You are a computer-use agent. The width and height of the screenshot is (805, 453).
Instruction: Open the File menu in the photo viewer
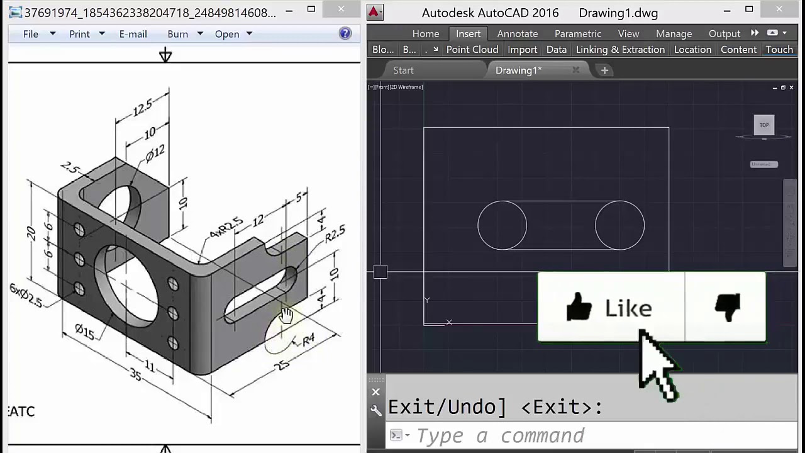[x=31, y=34]
